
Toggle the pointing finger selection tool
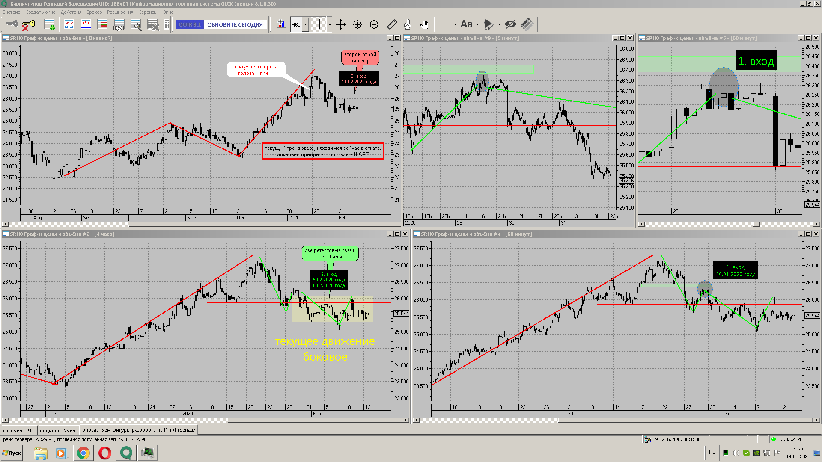click(408, 24)
